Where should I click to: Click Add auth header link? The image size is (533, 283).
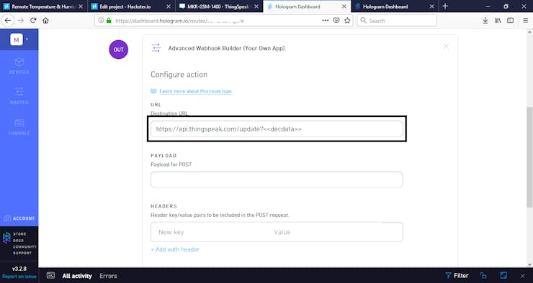point(175,249)
